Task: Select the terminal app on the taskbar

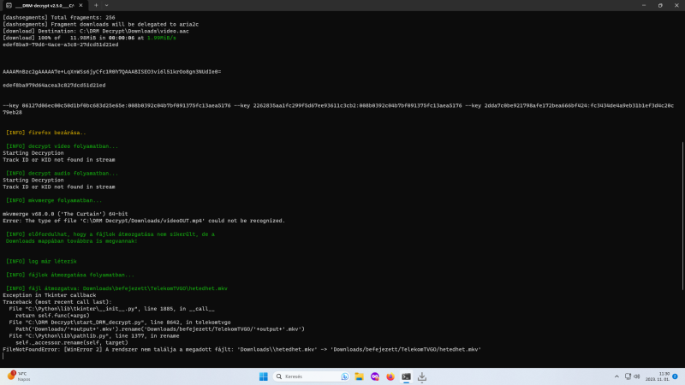Action: coord(406,376)
